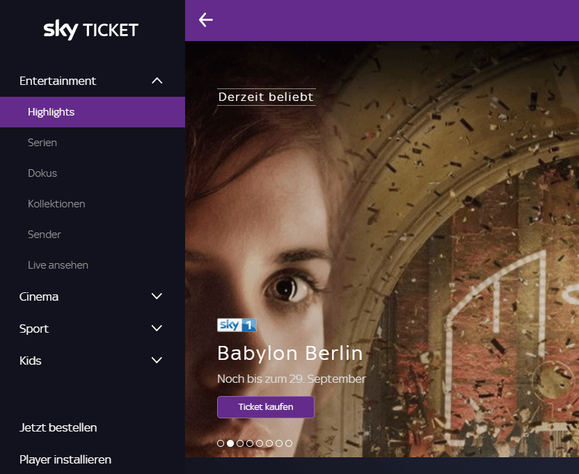Select the seventh carousel dot
579x474 pixels.
[279, 443]
